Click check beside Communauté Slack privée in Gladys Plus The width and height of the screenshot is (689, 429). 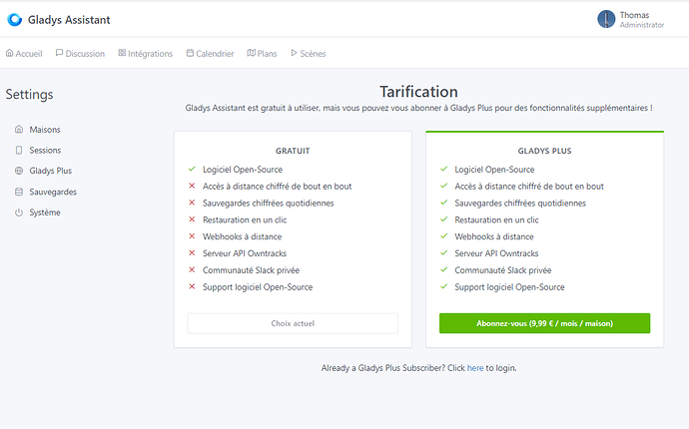pyautogui.click(x=443, y=270)
